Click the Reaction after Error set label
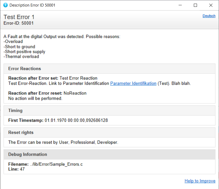This screenshot has height=189, width=219. coord(33,78)
